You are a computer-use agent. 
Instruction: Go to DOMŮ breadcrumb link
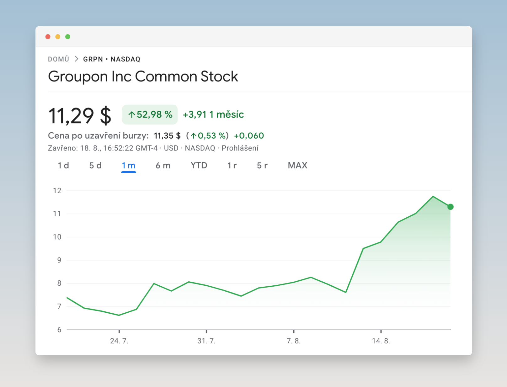pyautogui.click(x=58, y=59)
